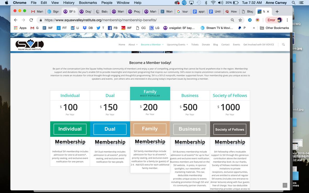
Task: Open the Bookmarks menu in menu bar
Action: click(x=88, y=3)
